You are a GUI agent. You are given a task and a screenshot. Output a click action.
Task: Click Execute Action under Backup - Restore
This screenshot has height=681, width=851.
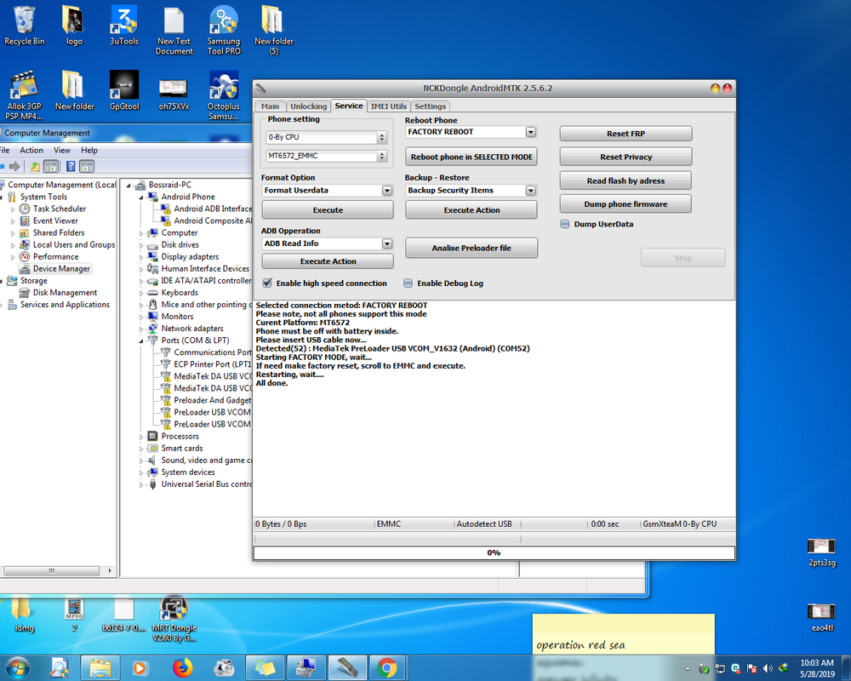coord(471,210)
